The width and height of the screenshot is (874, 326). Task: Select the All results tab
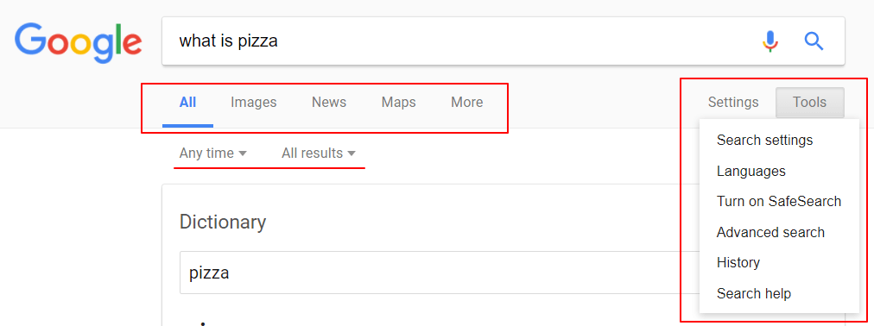[188, 103]
